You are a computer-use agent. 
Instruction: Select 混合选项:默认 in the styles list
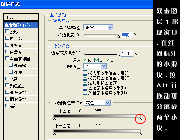coord(21,25)
